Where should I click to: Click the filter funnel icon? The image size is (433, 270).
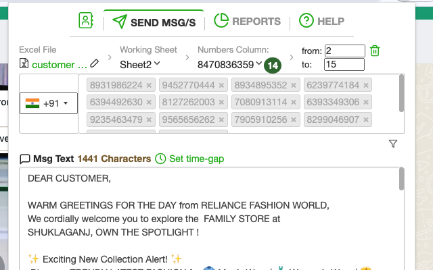pyautogui.click(x=393, y=144)
